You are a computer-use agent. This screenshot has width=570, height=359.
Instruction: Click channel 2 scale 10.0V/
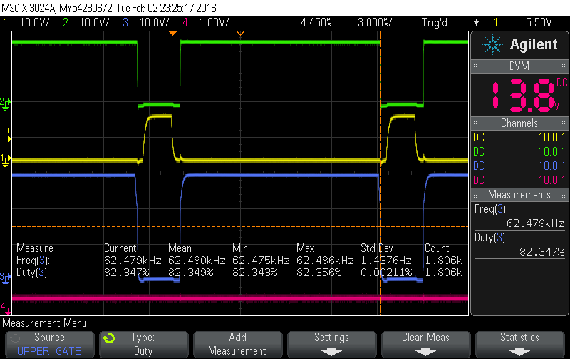(95, 23)
